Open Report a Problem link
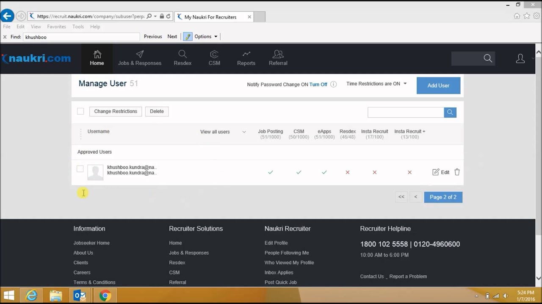The image size is (542, 304). [x=408, y=277]
